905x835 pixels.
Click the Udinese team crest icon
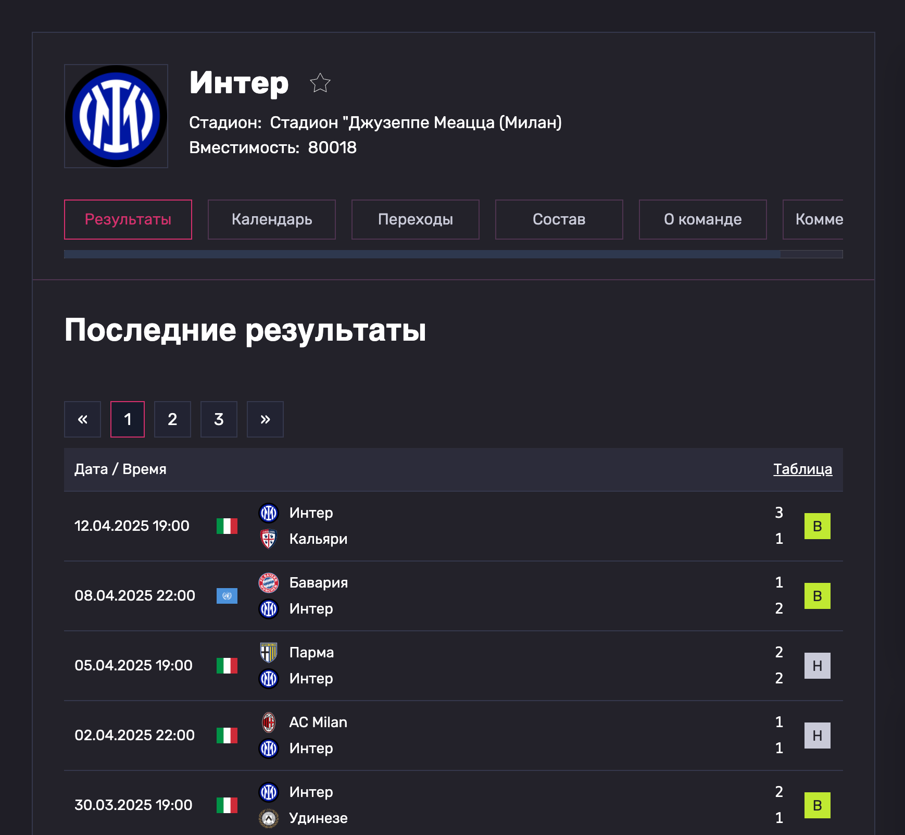tap(269, 818)
